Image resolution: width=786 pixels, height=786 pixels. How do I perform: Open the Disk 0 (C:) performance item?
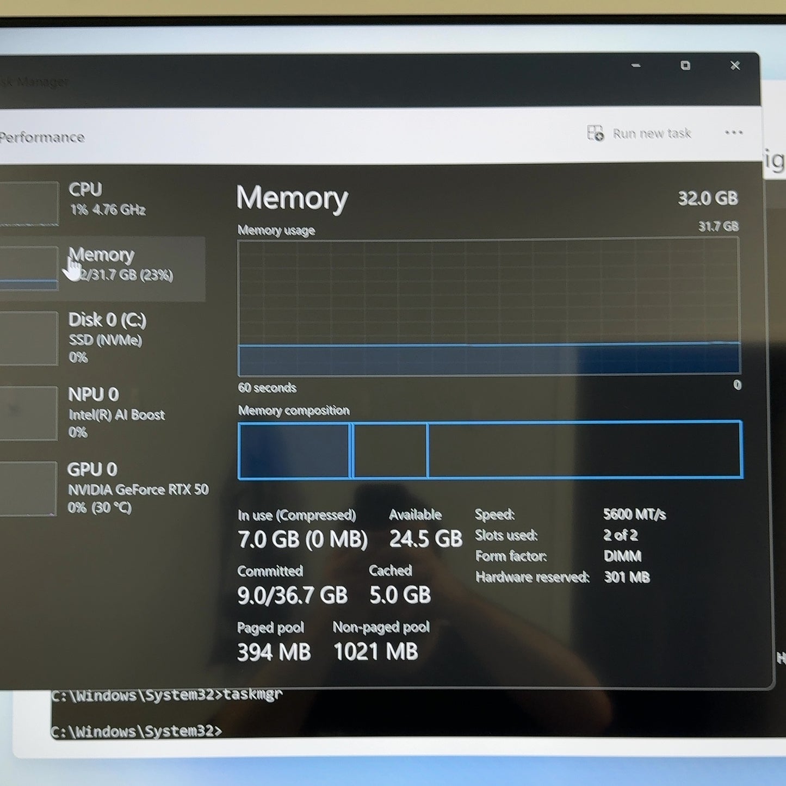tap(103, 338)
